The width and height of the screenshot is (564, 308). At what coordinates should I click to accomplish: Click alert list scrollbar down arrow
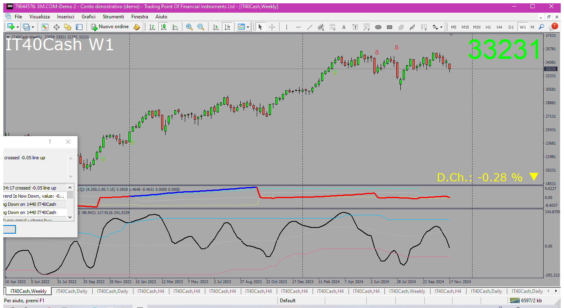70,217
